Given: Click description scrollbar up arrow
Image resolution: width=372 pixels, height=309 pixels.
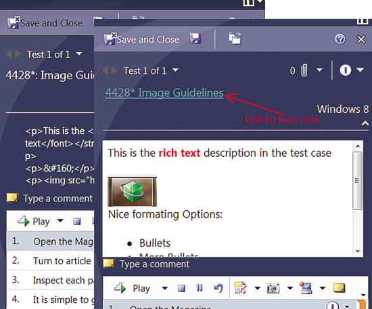Looking at the screenshot, I should point(358,146).
